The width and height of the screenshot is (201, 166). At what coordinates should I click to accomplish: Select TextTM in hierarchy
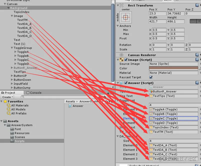point(22,20)
